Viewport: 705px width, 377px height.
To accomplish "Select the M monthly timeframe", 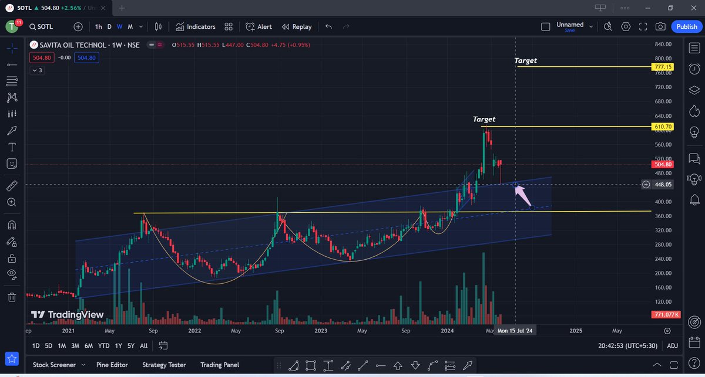I will 130,26.
